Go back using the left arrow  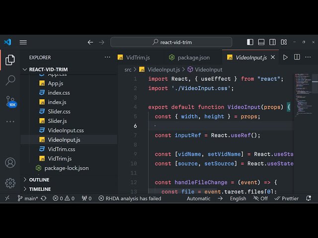pos(90,42)
